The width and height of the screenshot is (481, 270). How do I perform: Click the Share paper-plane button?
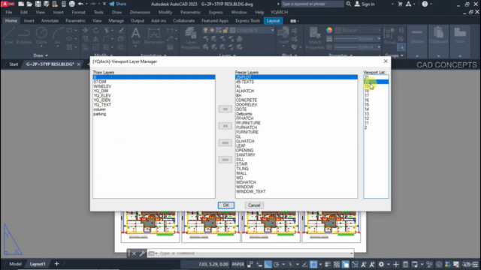click(x=118, y=4)
